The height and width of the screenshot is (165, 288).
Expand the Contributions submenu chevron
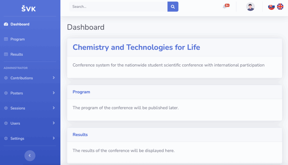point(54,78)
